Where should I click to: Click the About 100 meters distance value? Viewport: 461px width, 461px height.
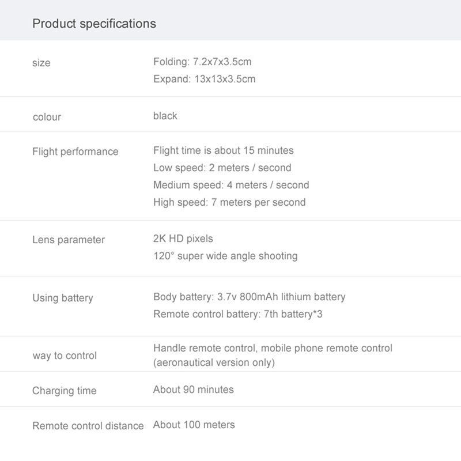(x=194, y=425)
